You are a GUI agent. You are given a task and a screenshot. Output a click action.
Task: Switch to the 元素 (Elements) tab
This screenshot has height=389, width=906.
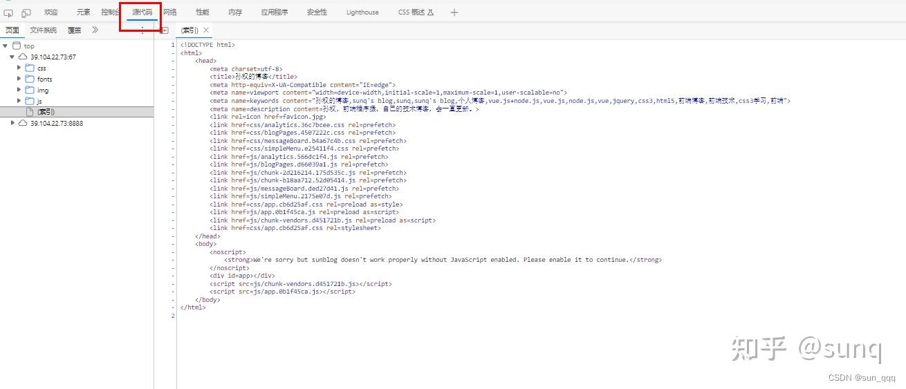(x=84, y=12)
